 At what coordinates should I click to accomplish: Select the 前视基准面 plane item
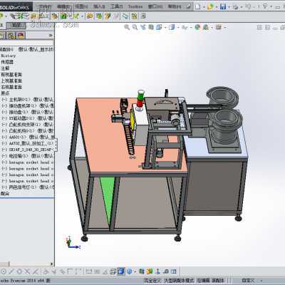(x=11, y=75)
